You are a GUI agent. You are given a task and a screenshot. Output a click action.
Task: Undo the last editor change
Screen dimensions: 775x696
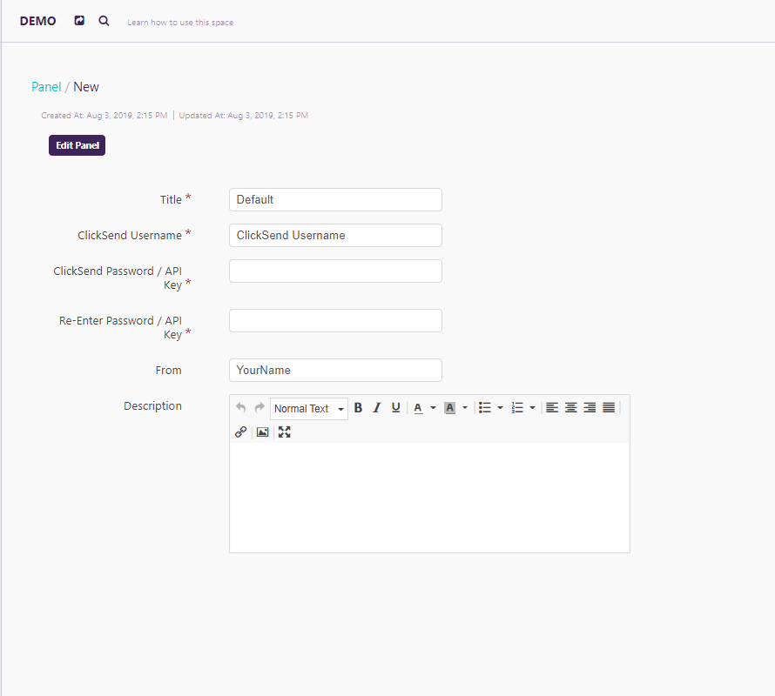240,407
